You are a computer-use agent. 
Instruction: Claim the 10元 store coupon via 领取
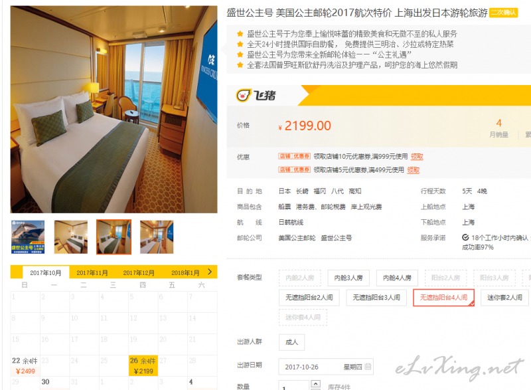417,157
